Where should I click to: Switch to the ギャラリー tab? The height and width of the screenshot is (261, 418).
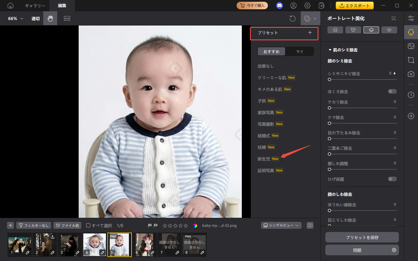click(34, 6)
